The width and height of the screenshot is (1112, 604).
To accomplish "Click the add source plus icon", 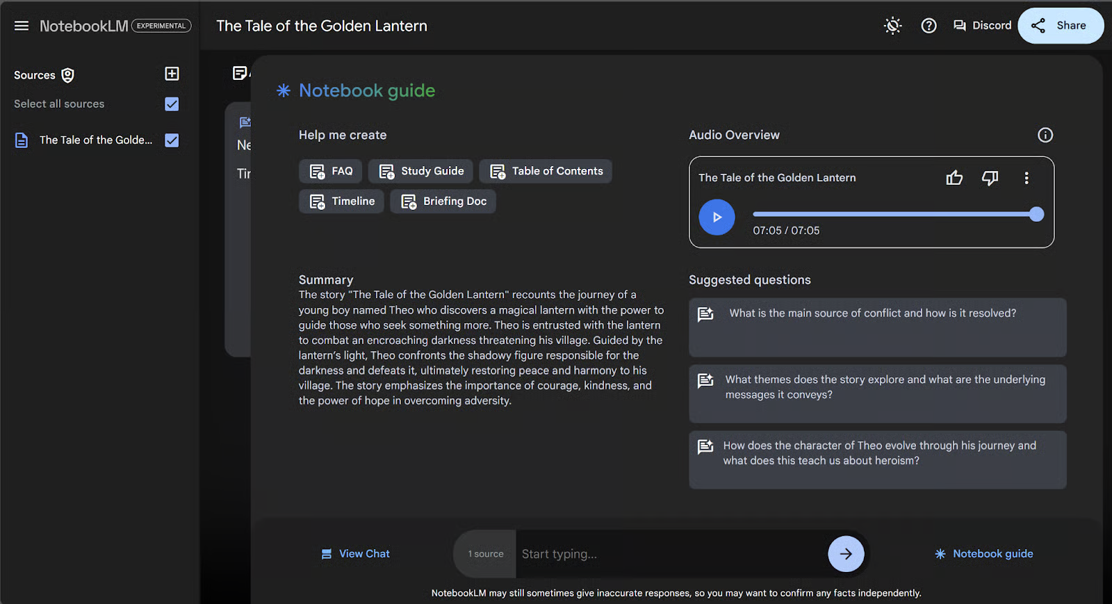I will (172, 74).
